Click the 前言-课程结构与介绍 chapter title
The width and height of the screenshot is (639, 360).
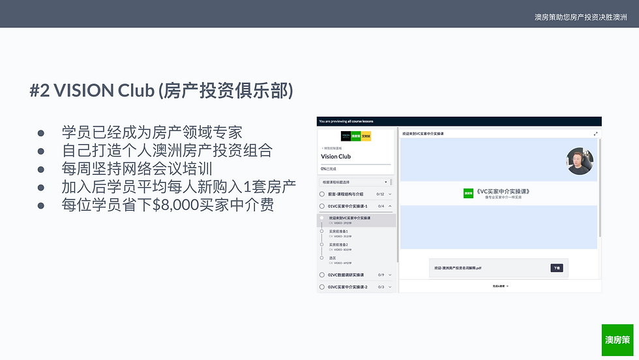[346, 194]
